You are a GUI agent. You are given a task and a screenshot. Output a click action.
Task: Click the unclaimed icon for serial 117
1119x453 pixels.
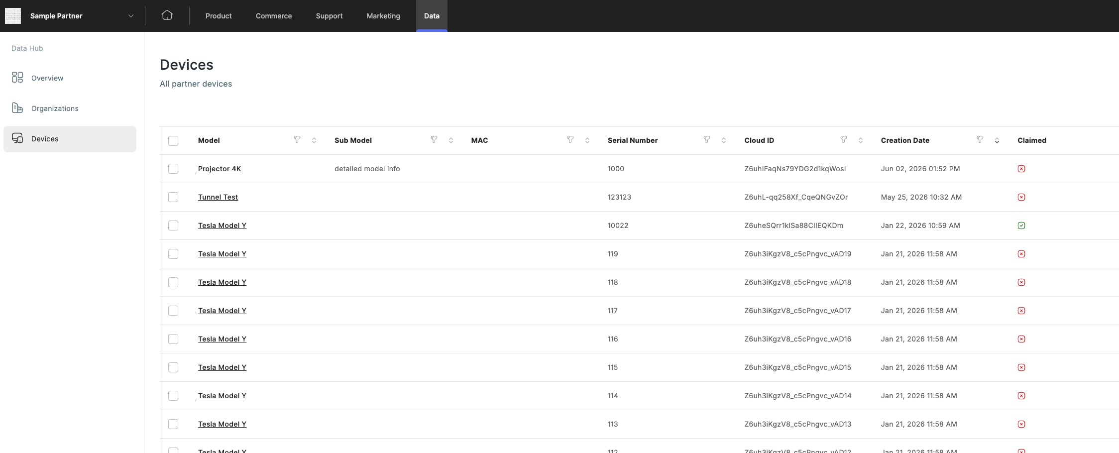1021,311
